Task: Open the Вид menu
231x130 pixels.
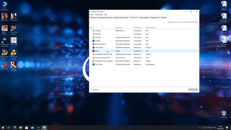Action: tap(106, 14)
